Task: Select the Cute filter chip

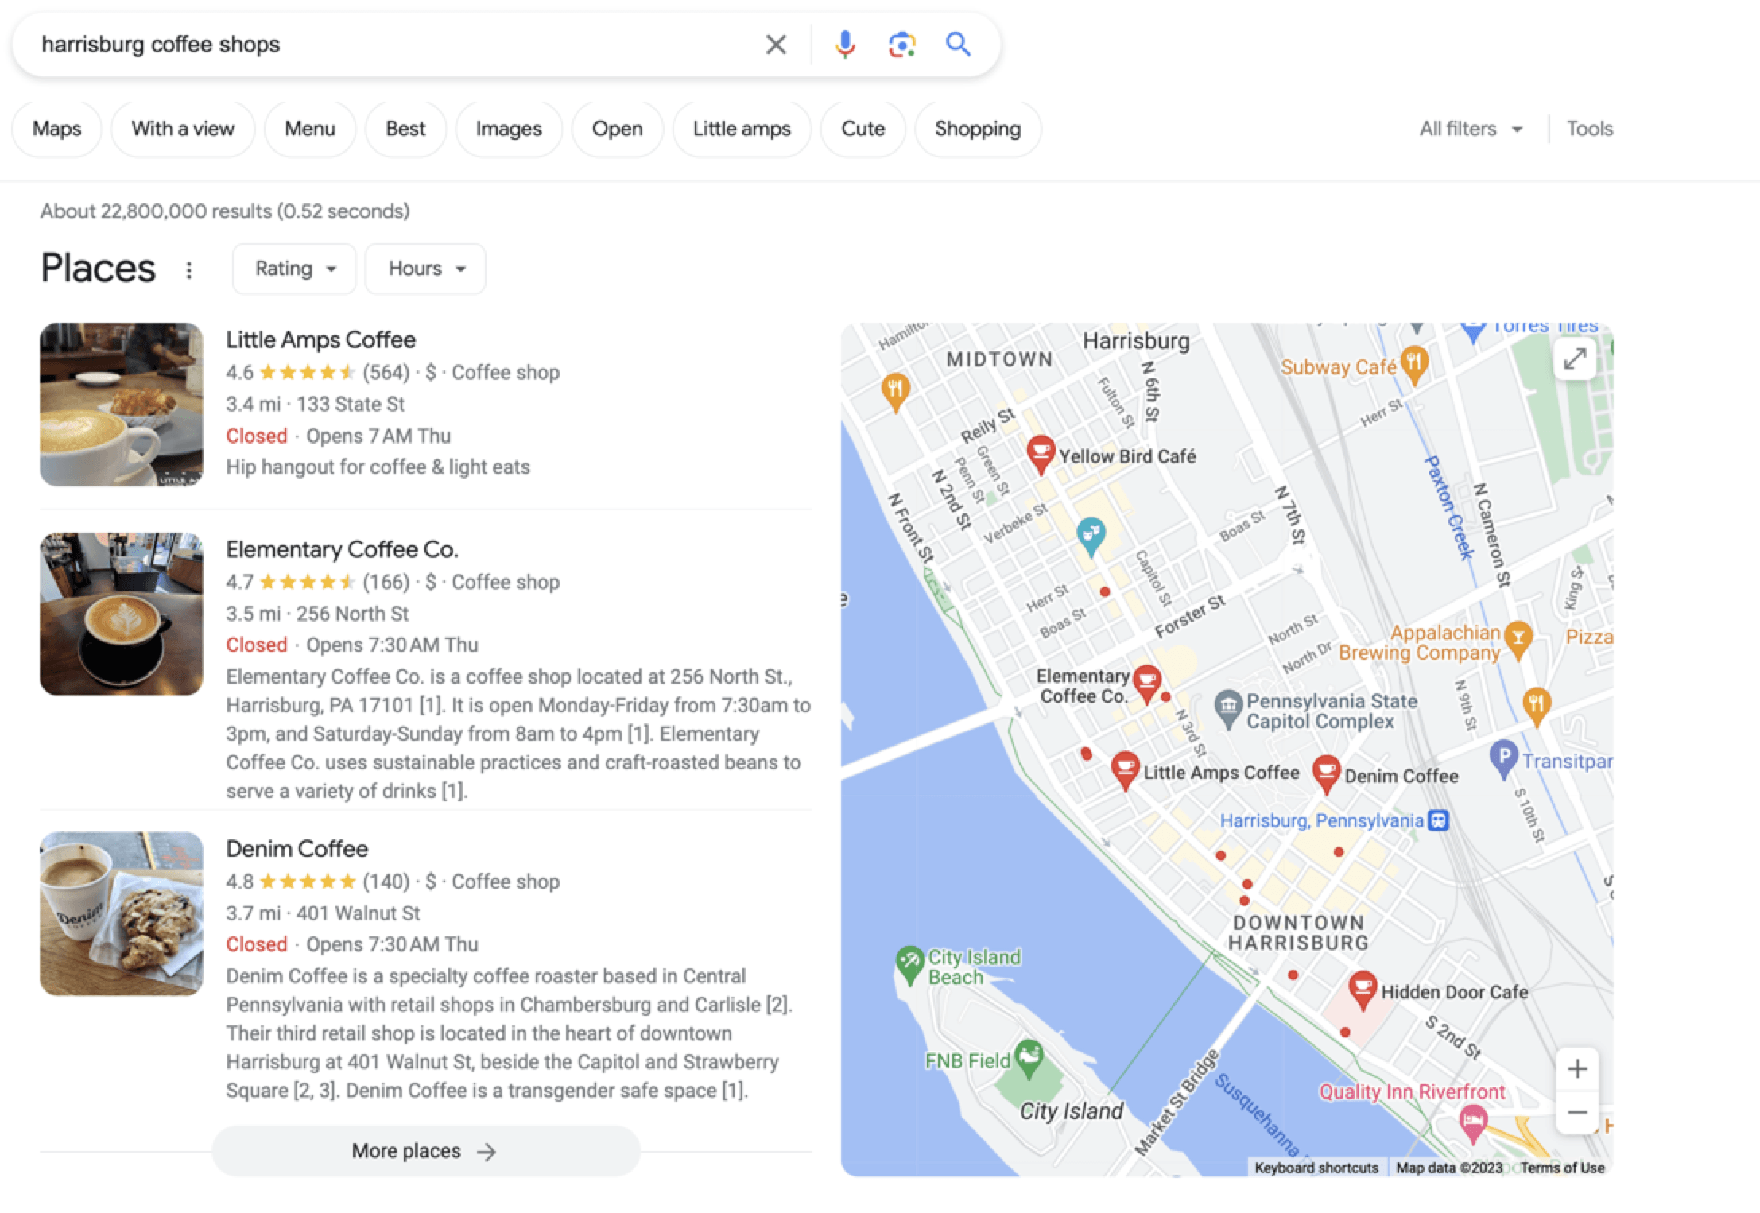Action: tap(863, 129)
